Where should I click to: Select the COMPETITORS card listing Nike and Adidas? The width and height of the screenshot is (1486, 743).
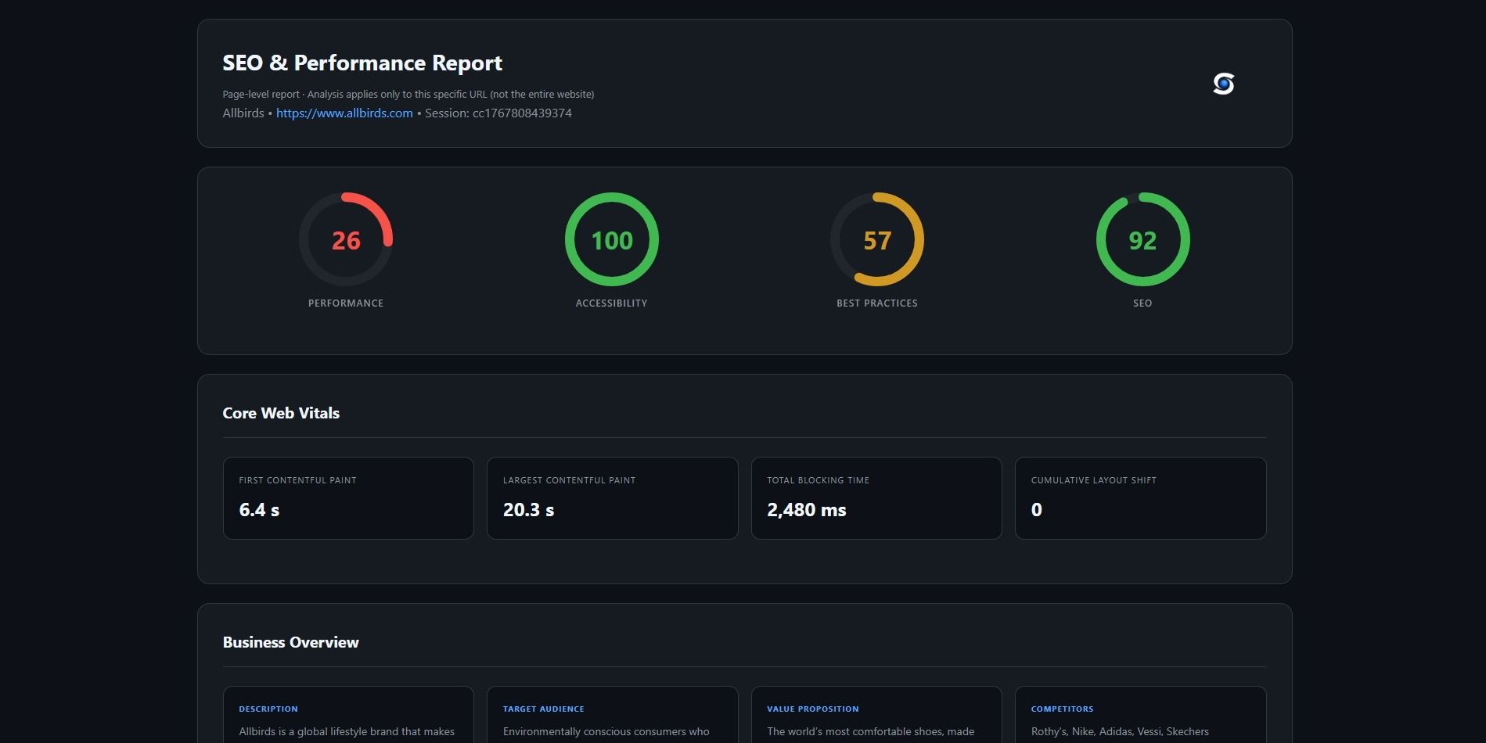point(1141,716)
